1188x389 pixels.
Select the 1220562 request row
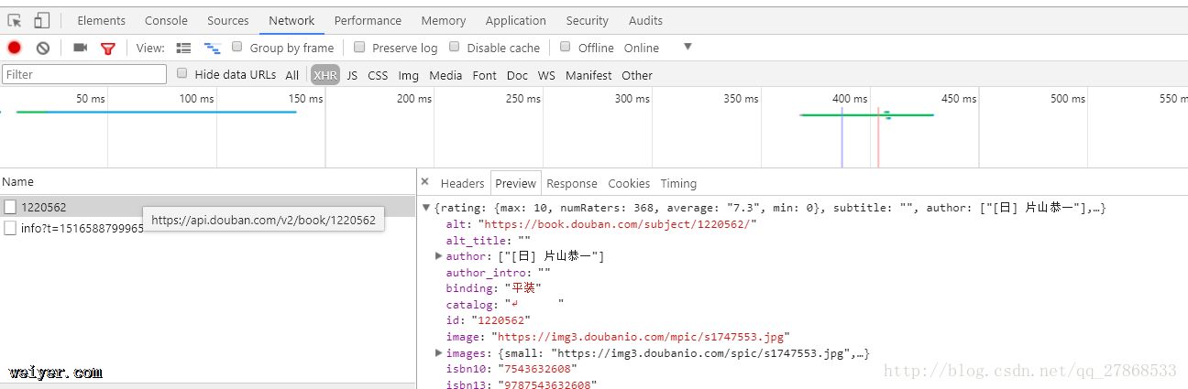44,207
